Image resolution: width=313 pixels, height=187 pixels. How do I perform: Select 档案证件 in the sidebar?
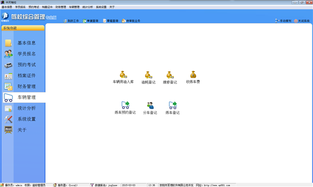(x=24, y=76)
